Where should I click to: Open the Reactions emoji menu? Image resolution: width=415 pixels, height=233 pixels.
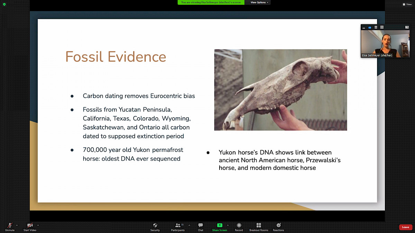tap(278, 227)
